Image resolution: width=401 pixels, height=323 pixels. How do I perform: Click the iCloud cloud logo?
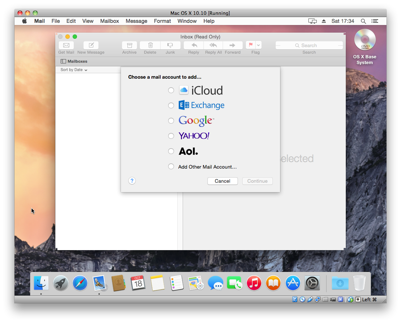coord(184,90)
